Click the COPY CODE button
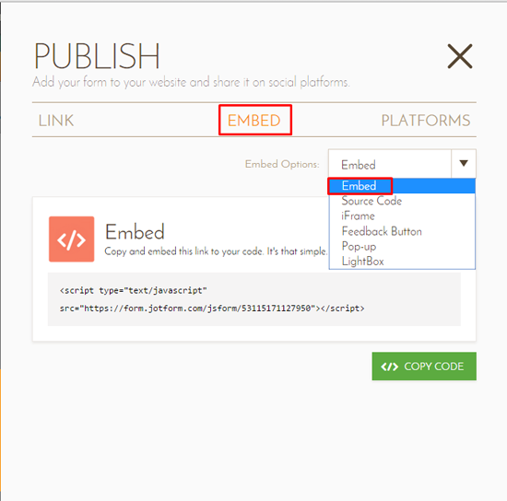Image resolution: width=507 pixels, height=501 pixels. pos(424,367)
